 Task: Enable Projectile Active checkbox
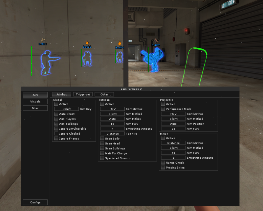click(x=163, y=104)
